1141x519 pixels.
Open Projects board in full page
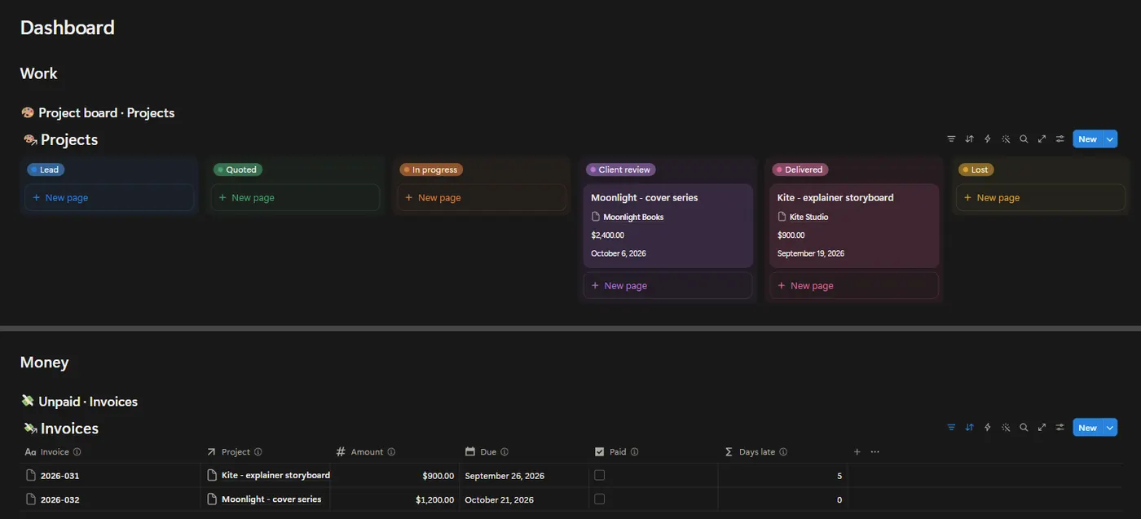(1042, 139)
